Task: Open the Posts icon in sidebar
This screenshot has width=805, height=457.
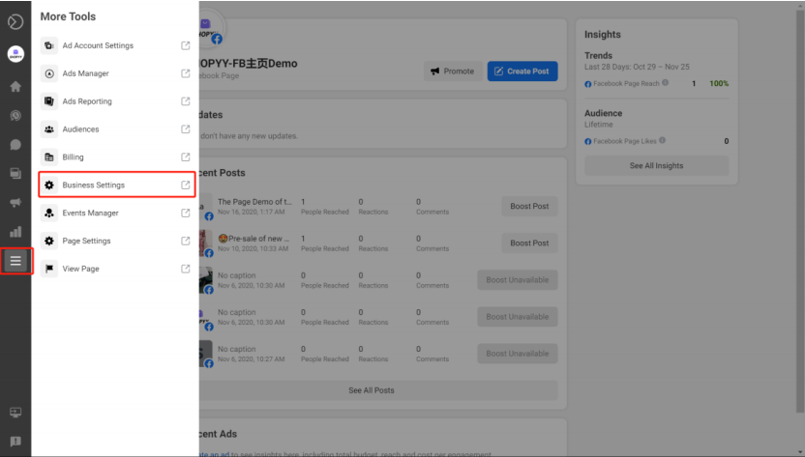Action: click(15, 173)
